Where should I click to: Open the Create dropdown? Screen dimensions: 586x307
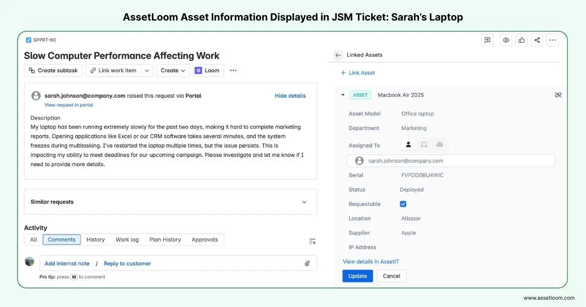coord(173,70)
